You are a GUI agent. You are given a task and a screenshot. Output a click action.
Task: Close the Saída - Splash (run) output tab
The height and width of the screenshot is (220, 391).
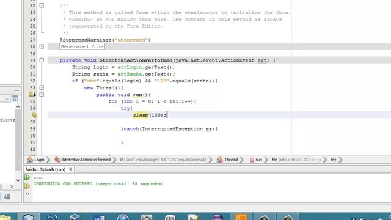[x=71, y=169]
